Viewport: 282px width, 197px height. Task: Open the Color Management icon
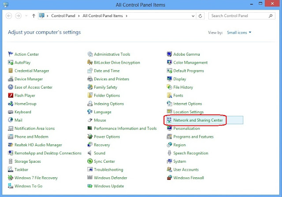(169, 62)
